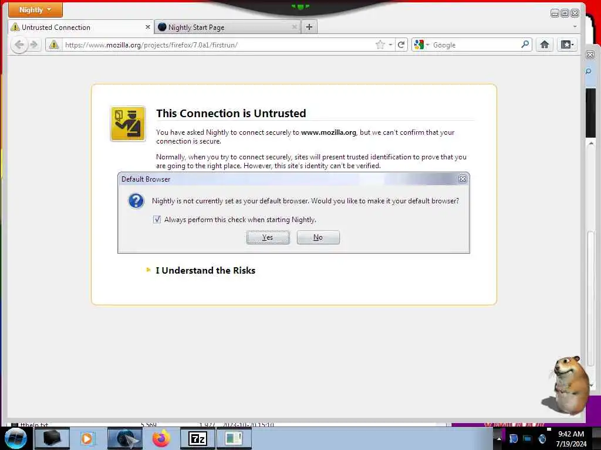Click No in Default Browser dialog
Image resolution: width=601 pixels, height=450 pixels.
coord(318,237)
